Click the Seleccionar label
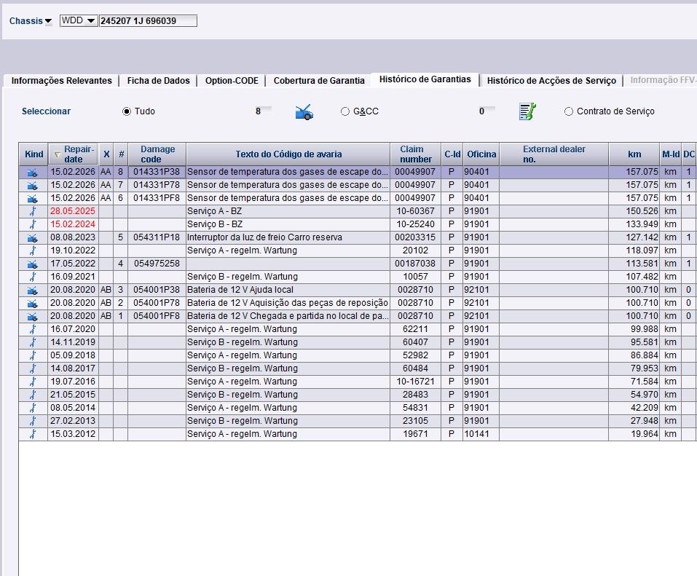 coord(46,111)
